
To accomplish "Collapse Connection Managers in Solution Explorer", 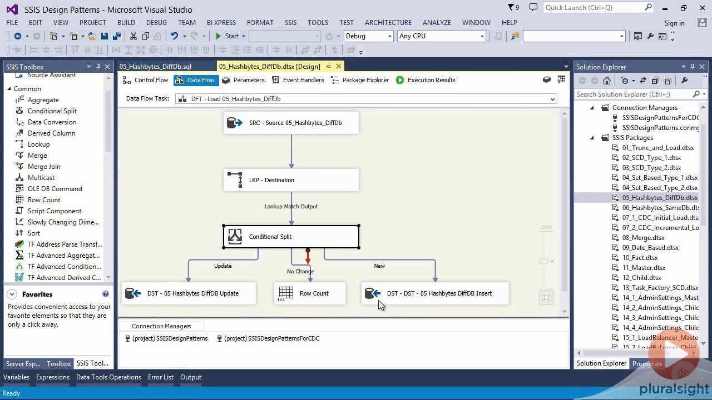I will pyautogui.click(x=592, y=108).
